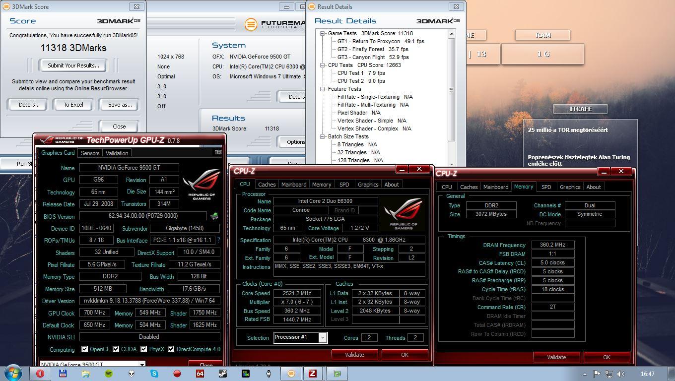The image size is (675, 381).
Task: Collapse the Game Tests tree node
Action: (322, 34)
